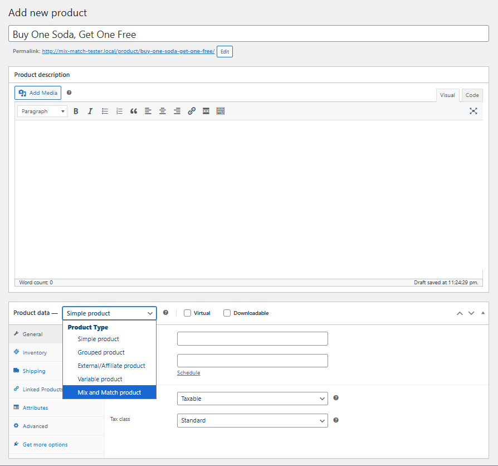Open the Taxable tax status dropdown
The image size is (498, 466).
click(x=252, y=399)
